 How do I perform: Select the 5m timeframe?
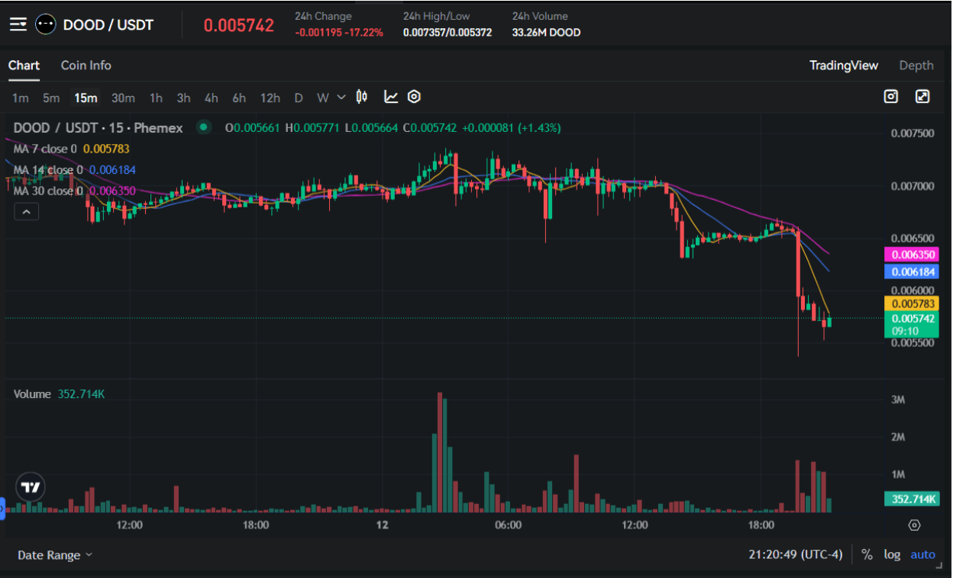[x=51, y=98]
